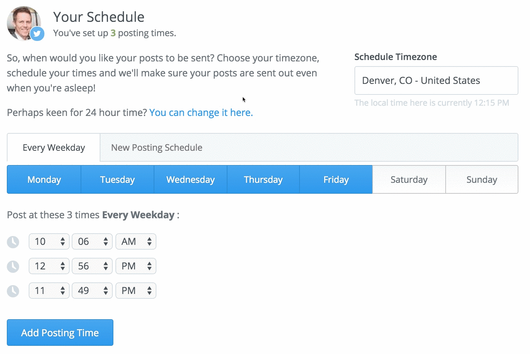Viewport: 530px width, 354px height.
Task: Click the 'You can change it here' link
Action: point(201,113)
